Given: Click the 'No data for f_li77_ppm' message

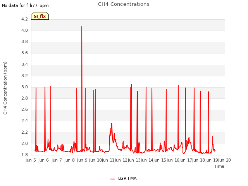Looking at the screenshot, I should (x=25, y=5).
